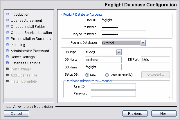The image size is (180, 120).
Task: Click the administrator User ID field
Action: click(113, 86)
